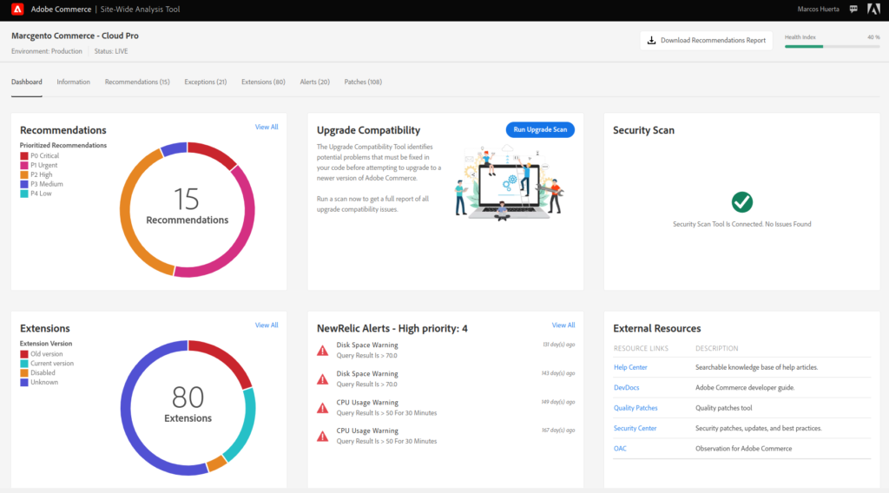
Task: Go to Extensions (80) tab
Action: pos(263,82)
